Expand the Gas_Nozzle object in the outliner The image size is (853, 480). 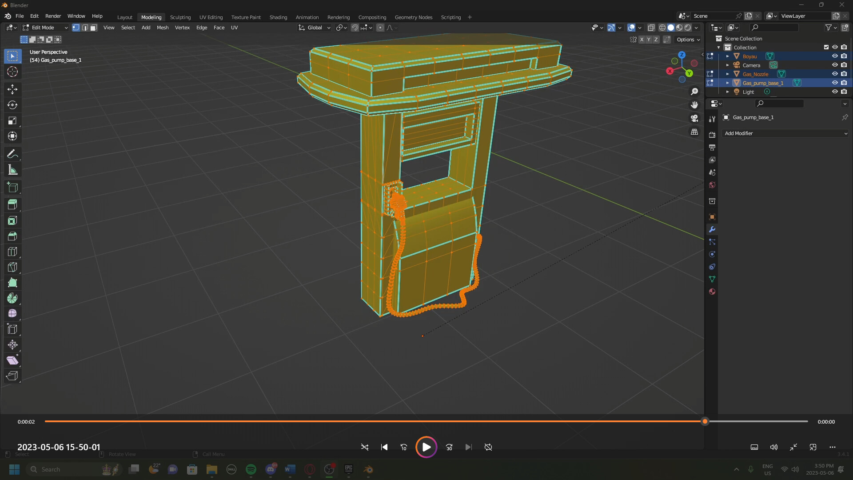tap(727, 74)
